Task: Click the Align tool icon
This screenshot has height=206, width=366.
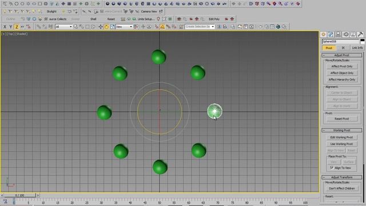Action: 225,27
